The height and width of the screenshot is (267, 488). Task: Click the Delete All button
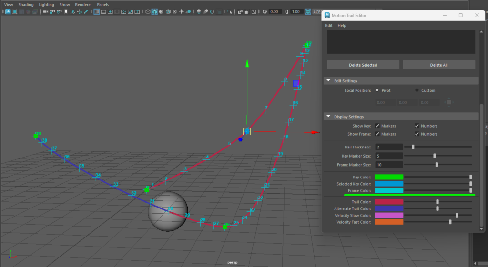coord(438,65)
